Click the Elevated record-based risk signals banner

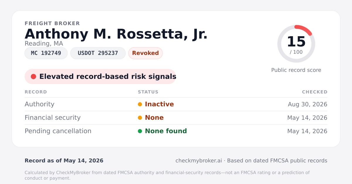[100, 77]
